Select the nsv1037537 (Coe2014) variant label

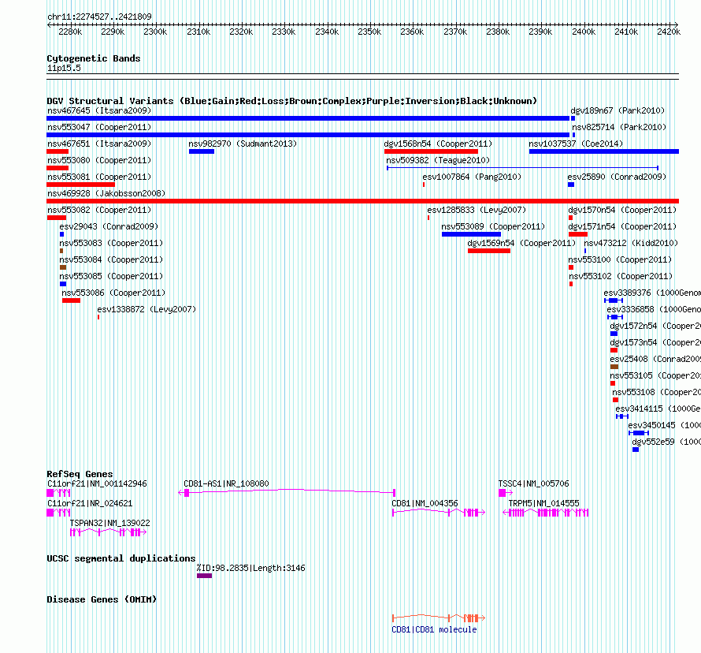576,144
